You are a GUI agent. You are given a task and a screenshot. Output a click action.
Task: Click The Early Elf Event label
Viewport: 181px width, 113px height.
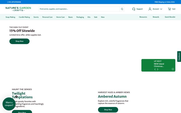19,27
